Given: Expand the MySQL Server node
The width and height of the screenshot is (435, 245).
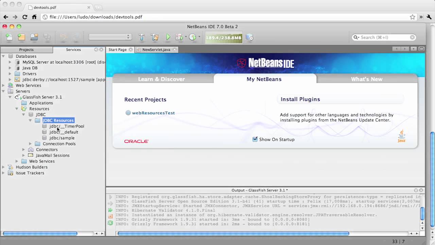Looking at the screenshot, I should [10, 62].
